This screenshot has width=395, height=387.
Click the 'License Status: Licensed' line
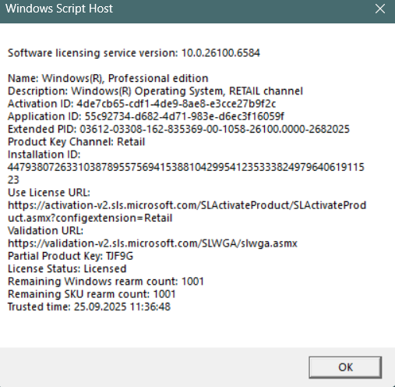(x=67, y=268)
